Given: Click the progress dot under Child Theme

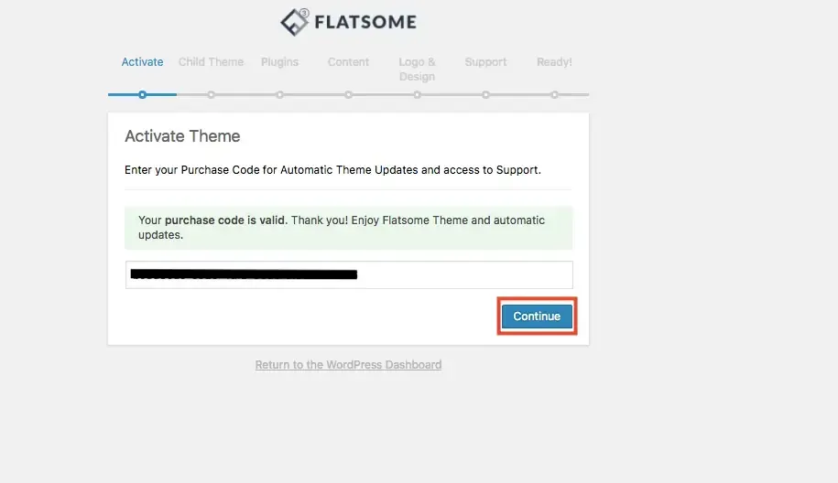Looking at the screenshot, I should (212, 95).
